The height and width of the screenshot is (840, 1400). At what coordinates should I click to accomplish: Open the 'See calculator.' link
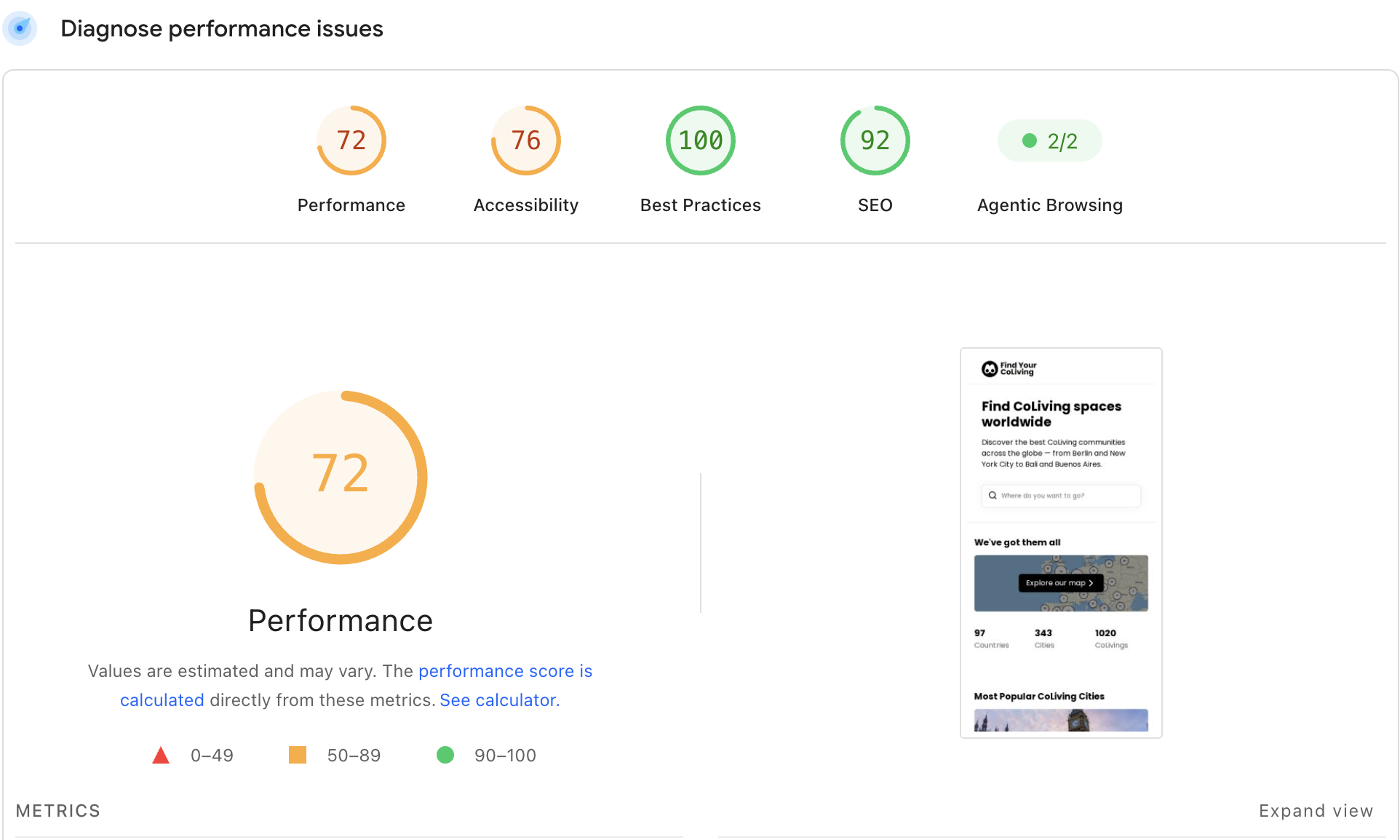[500, 700]
